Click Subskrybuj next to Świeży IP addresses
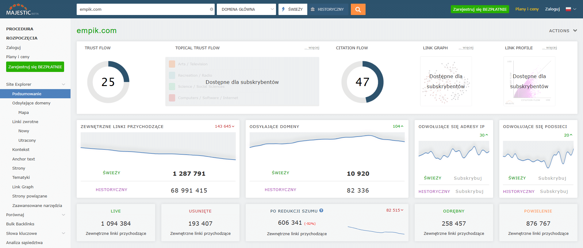 [x=468, y=178]
